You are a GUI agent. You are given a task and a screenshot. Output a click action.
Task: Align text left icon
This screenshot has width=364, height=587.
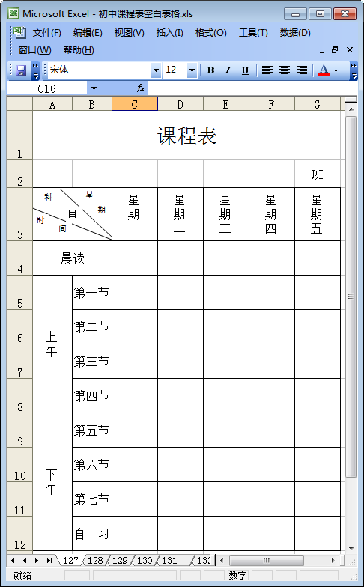point(267,70)
